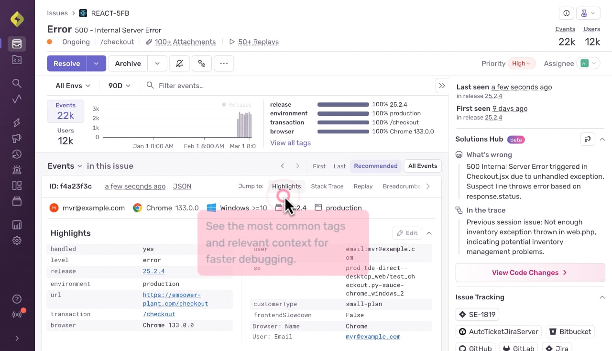Viewport: 612px width, 351px height.
Task: Expand the Resolve button dropdown arrow
Action: 96,64
